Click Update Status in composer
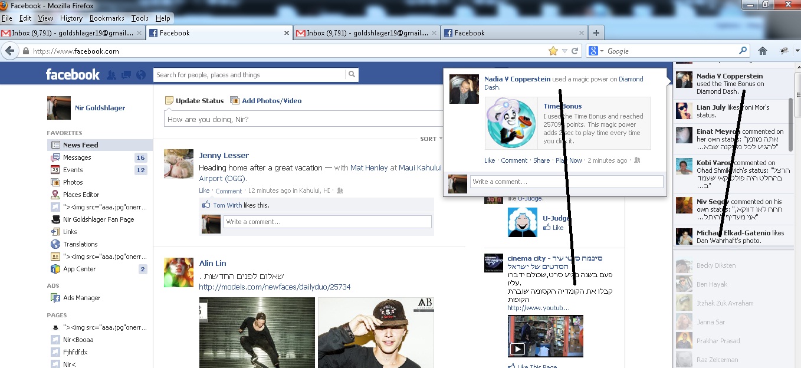 point(195,101)
